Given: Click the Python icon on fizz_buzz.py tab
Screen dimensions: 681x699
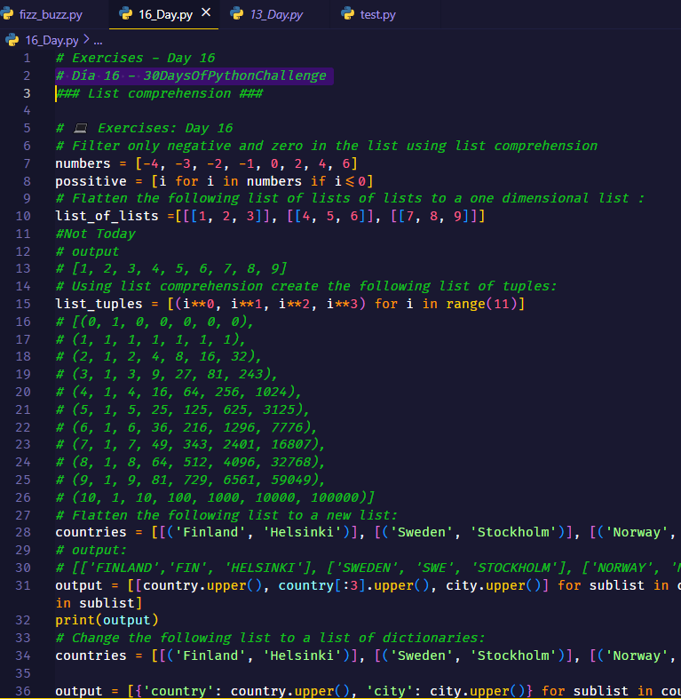Looking at the screenshot, I should pos(8,14).
